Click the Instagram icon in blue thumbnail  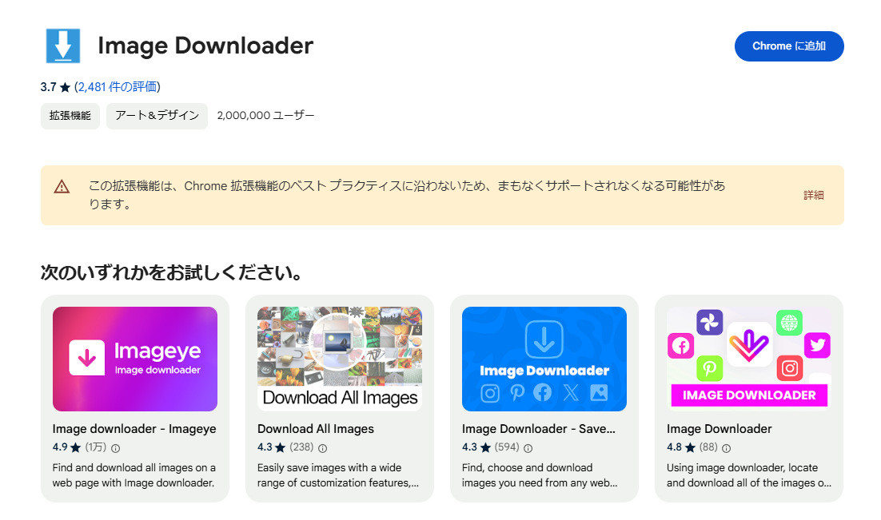click(x=490, y=393)
